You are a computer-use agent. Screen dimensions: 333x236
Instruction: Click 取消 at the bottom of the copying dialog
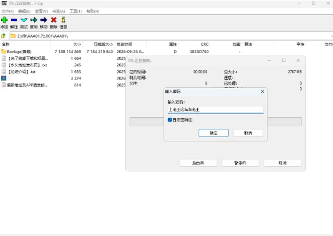(282, 163)
